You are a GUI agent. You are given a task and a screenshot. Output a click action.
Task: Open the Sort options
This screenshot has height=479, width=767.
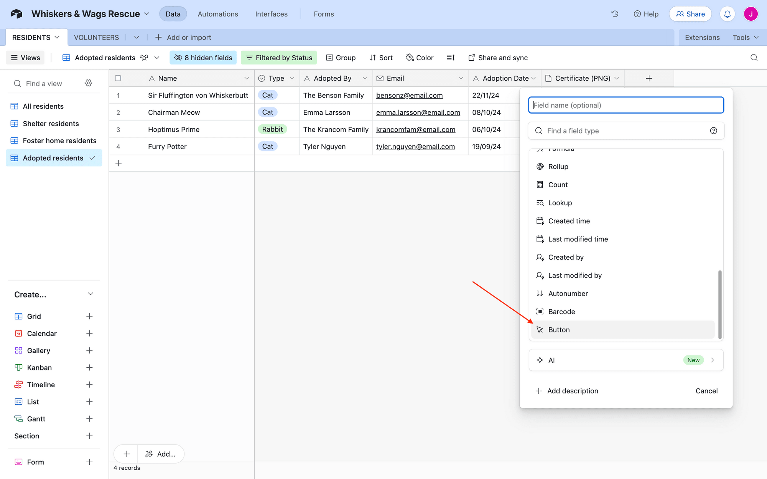pyautogui.click(x=381, y=57)
